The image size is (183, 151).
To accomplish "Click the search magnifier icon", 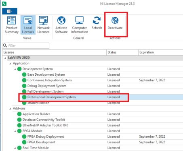I will point(5,46).
